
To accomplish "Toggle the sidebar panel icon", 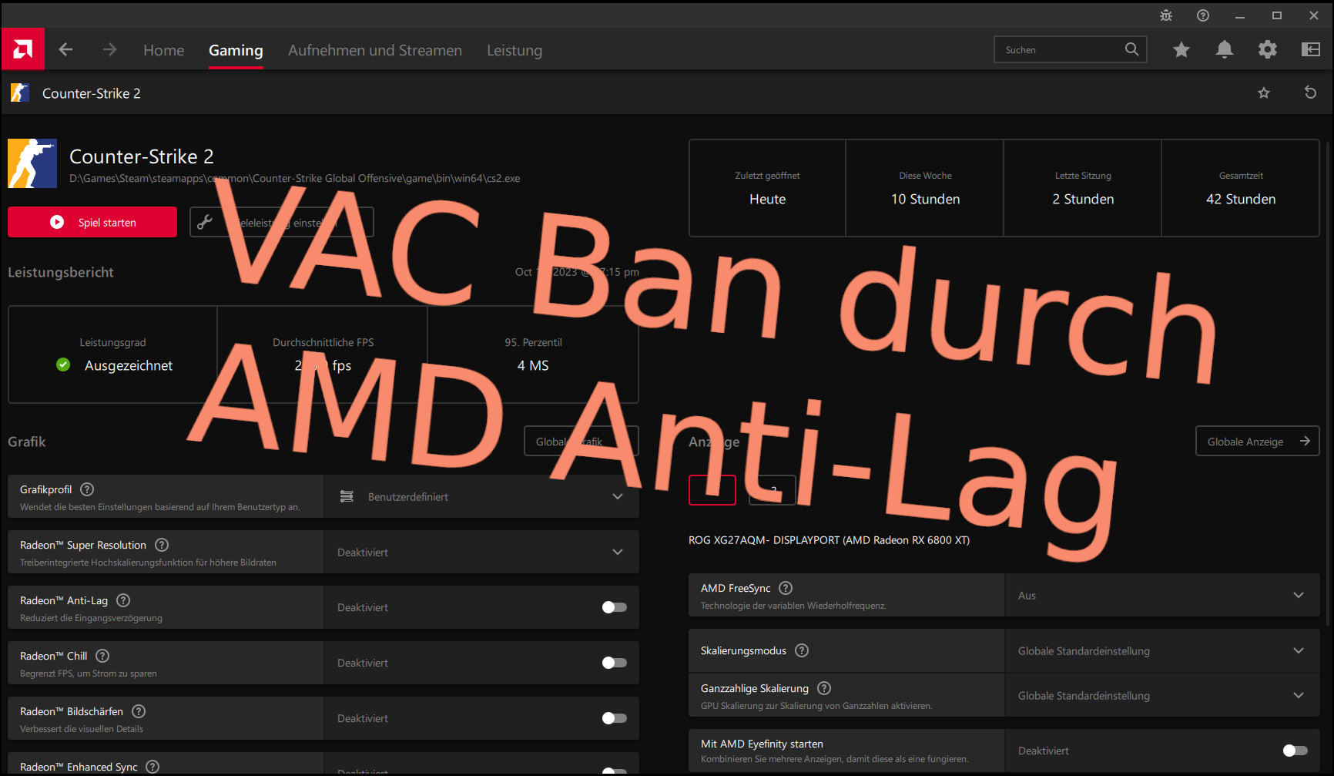I will (x=1311, y=49).
